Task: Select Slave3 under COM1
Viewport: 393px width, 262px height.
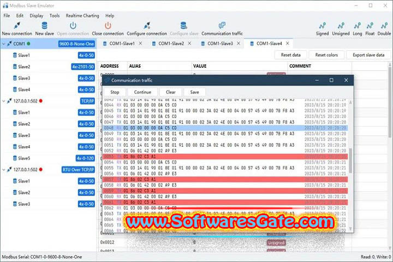Action: 48,78
